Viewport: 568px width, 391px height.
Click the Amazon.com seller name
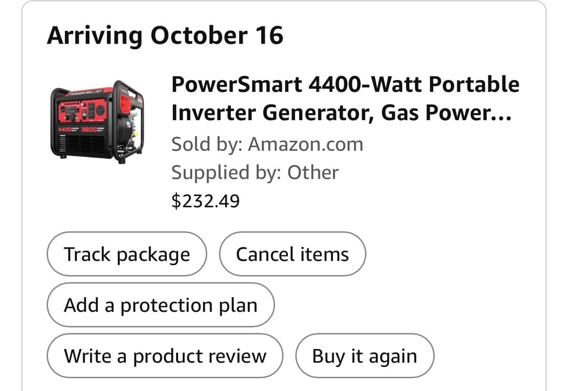point(305,144)
